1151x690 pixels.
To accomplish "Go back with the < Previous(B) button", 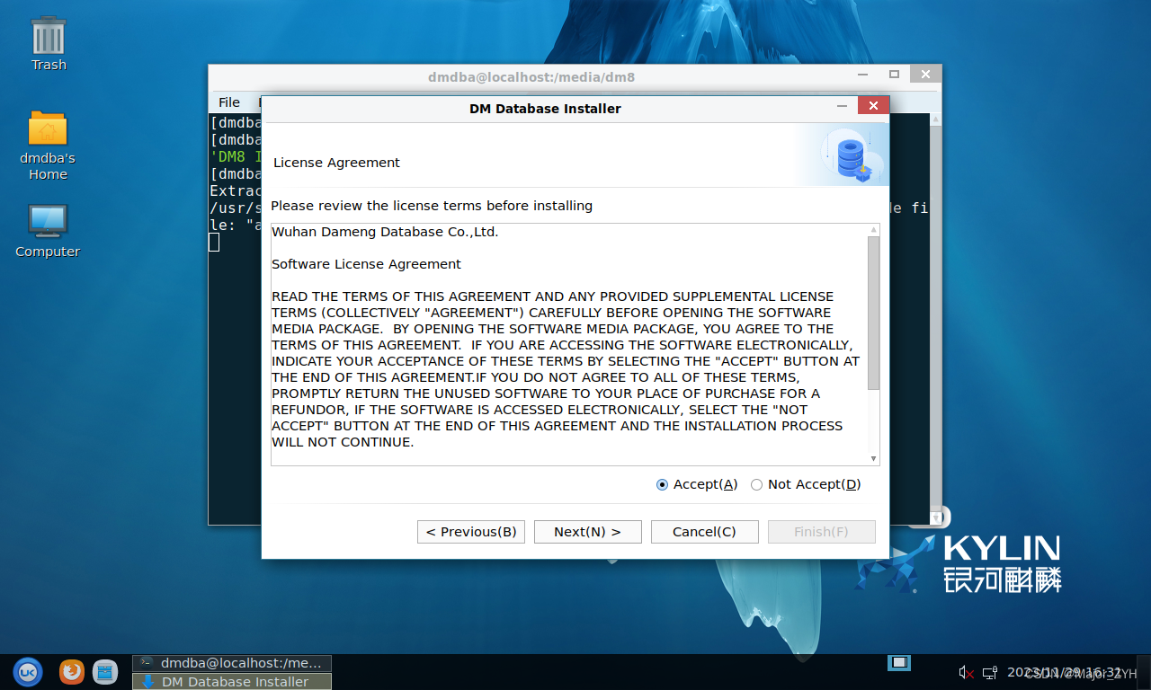I will pos(471,532).
